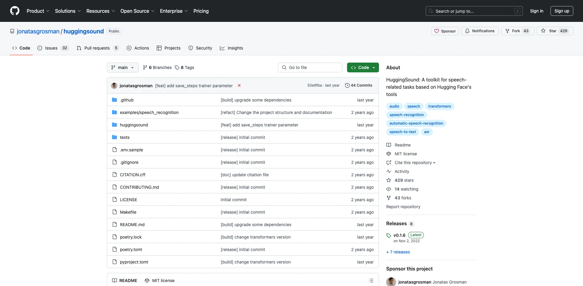
Task: Click the speech-recognition topic tag
Action: [x=407, y=115]
